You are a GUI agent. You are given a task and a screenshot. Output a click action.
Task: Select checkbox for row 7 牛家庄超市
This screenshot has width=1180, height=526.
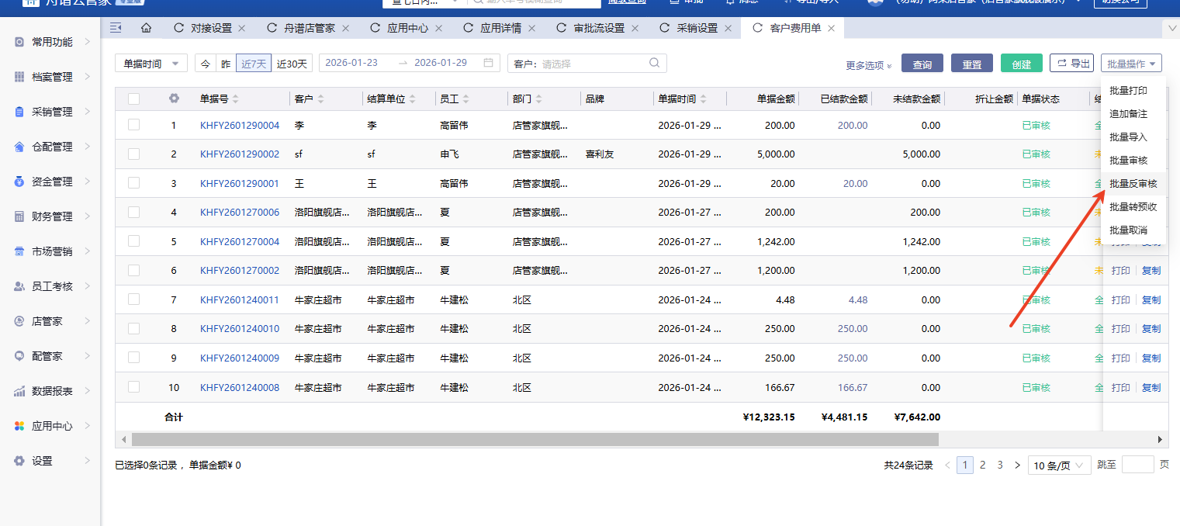[x=134, y=299]
